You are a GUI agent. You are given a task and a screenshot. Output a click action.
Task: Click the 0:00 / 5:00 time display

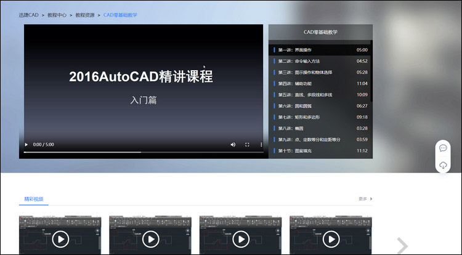coord(43,145)
